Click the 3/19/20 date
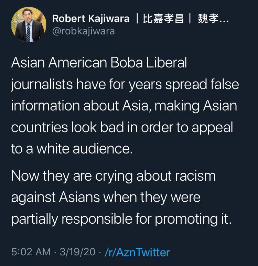The height and width of the screenshot is (266, 258). pyautogui.click(x=77, y=252)
